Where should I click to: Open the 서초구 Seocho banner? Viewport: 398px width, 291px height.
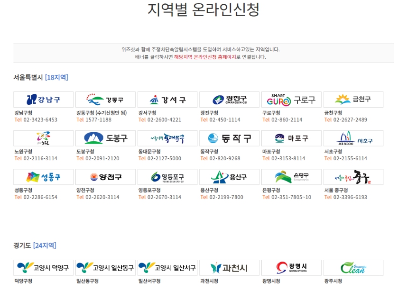353,138
